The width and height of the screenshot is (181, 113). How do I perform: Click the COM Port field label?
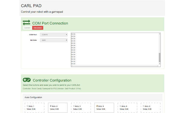33,34
